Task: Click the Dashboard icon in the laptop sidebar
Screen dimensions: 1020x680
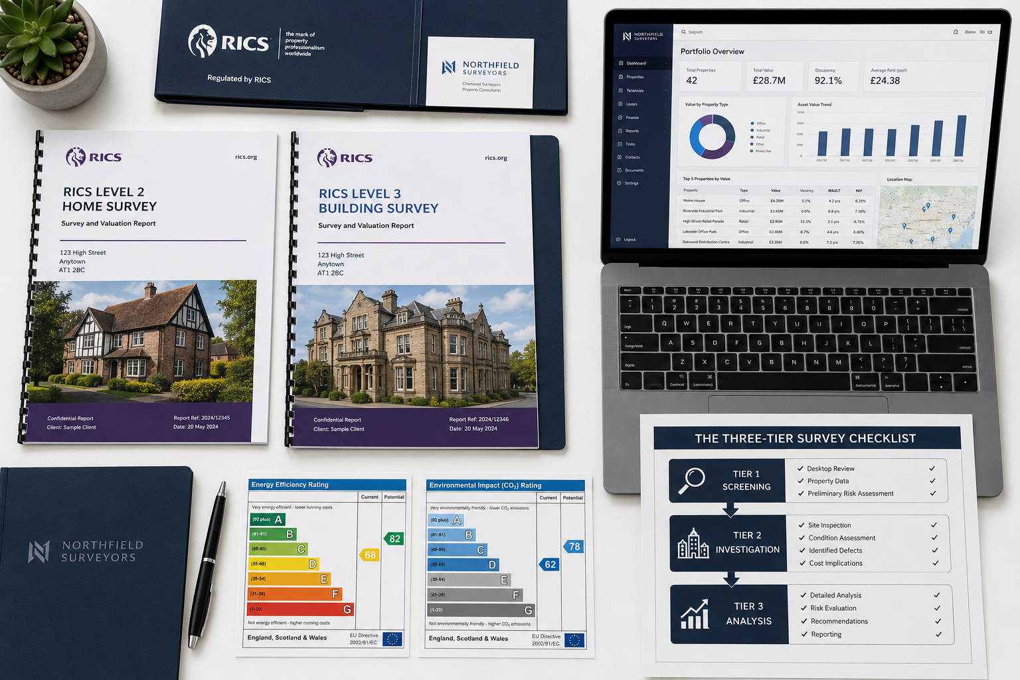Action: (x=621, y=63)
